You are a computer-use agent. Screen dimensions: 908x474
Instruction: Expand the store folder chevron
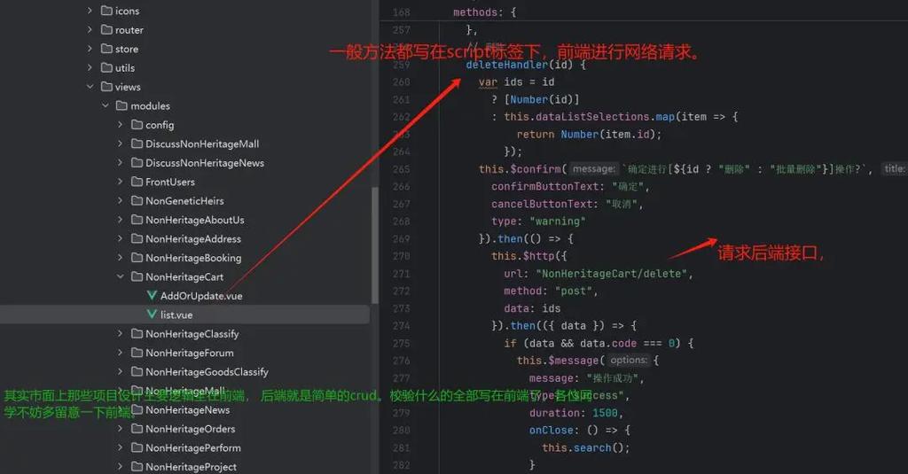(x=90, y=49)
